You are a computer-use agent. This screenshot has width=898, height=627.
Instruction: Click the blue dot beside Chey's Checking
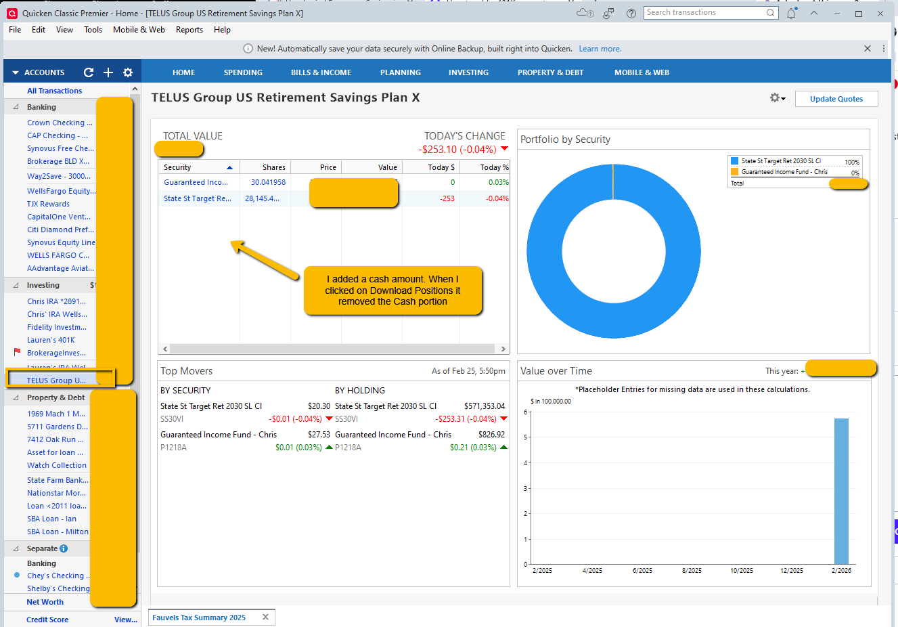point(17,576)
